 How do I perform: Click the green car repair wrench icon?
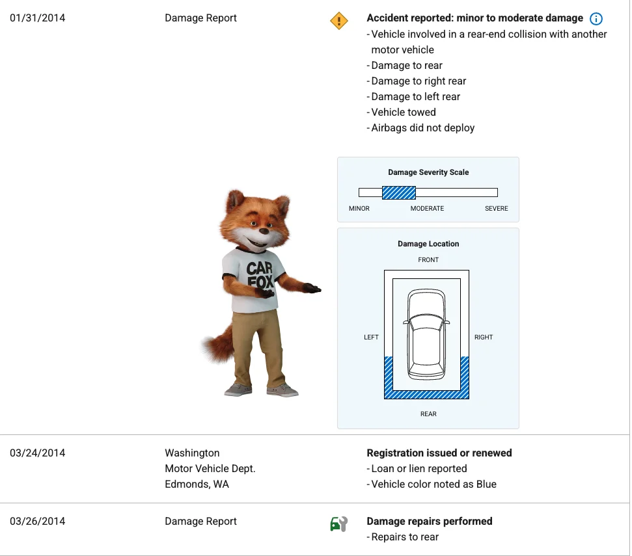pos(339,523)
